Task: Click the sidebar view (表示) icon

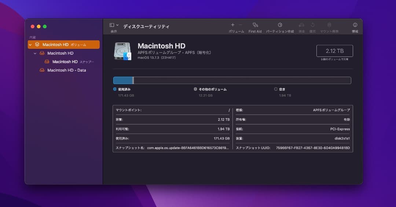Action: tap(111, 25)
